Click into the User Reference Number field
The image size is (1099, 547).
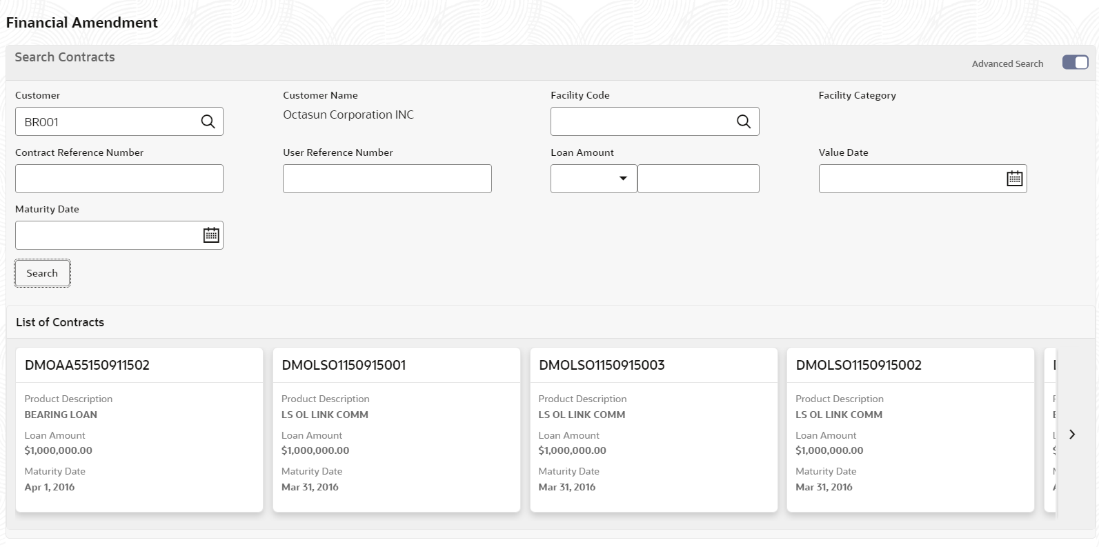(387, 179)
